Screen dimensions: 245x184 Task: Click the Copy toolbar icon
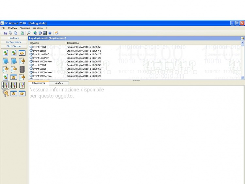pyautogui.click(x=15, y=33)
